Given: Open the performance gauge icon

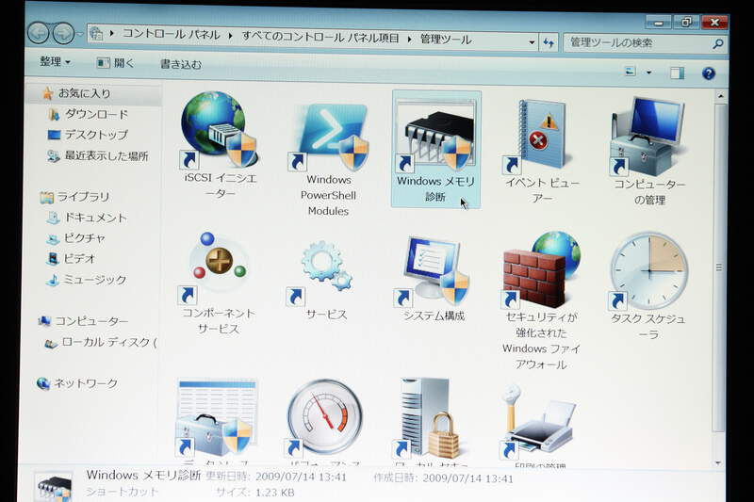Looking at the screenshot, I should [x=323, y=418].
